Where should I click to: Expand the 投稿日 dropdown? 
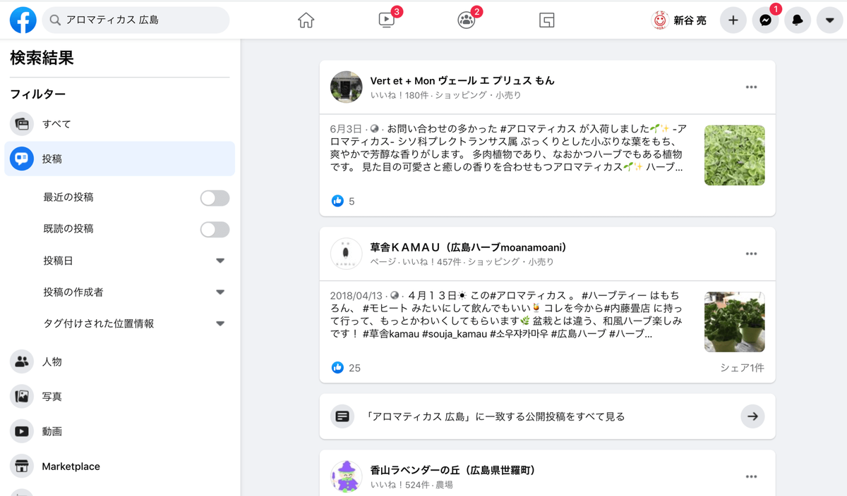[220, 260]
